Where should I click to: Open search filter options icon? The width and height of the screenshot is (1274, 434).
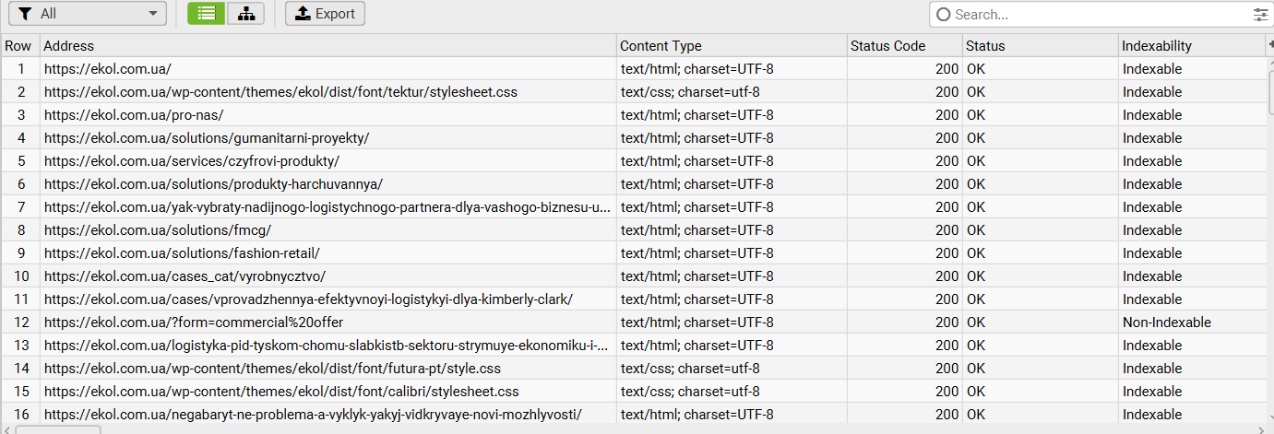coord(1261,15)
